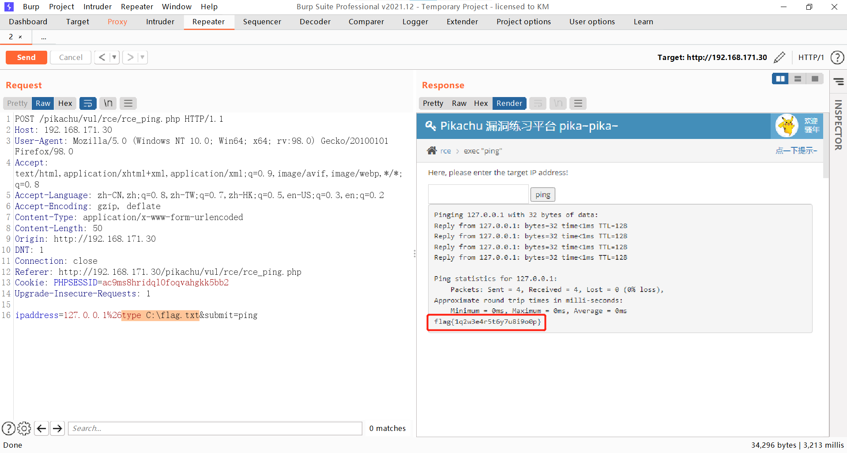Click the Pikachu avatar image
The width and height of the screenshot is (847, 453).
pos(787,126)
